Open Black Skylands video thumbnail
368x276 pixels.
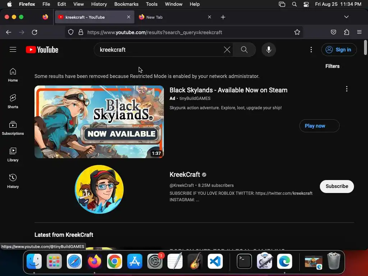[99, 122]
